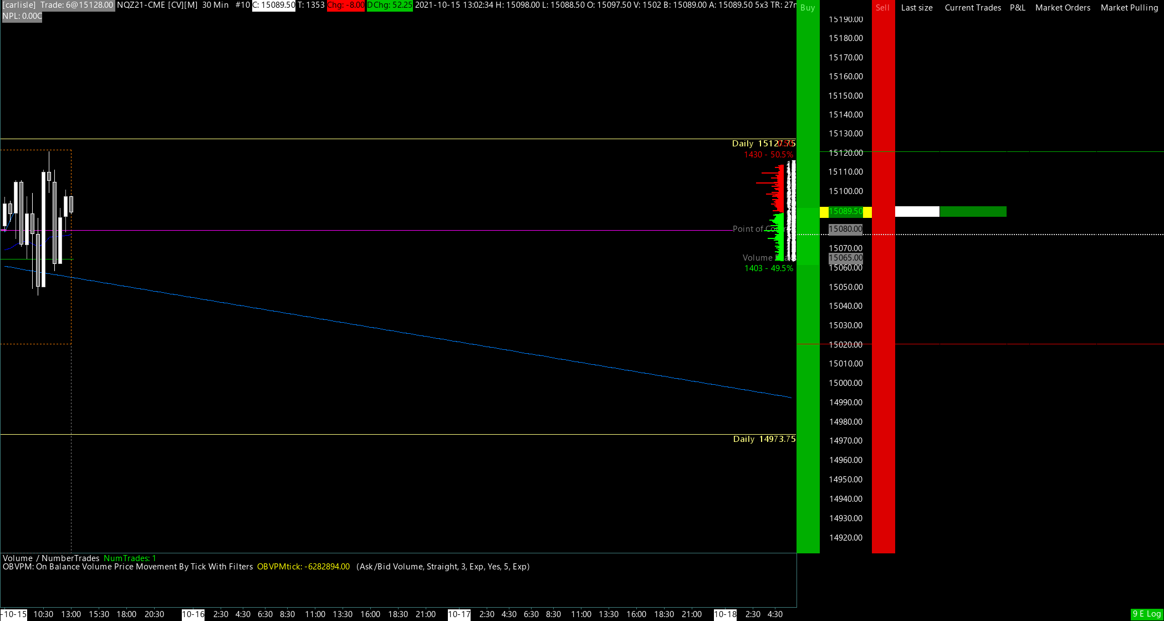Click the P&L column header

[x=1018, y=8]
